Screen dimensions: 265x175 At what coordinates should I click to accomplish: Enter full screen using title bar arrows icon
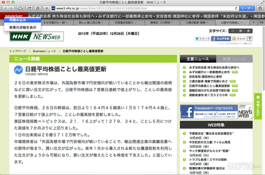262,2
